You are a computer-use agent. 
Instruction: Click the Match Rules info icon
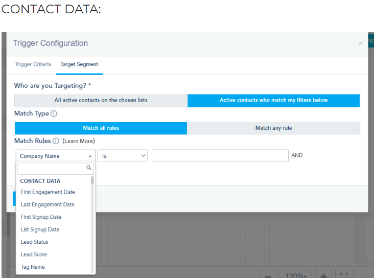click(x=56, y=141)
